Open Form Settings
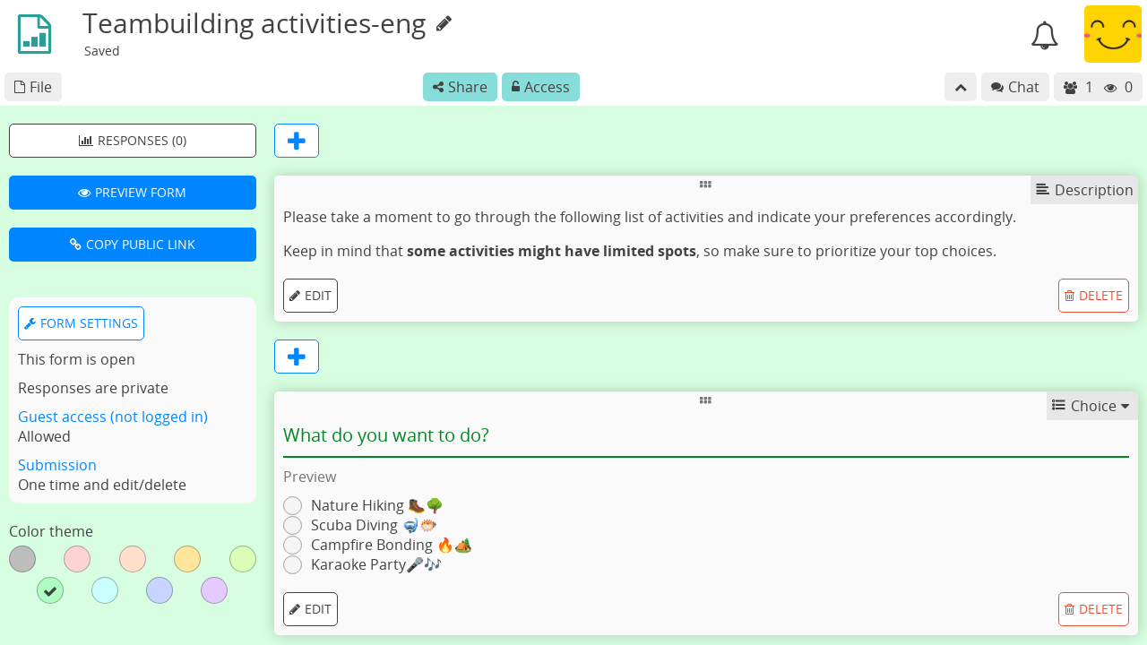The width and height of the screenshot is (1147, 645). click(x=81, y=323)
